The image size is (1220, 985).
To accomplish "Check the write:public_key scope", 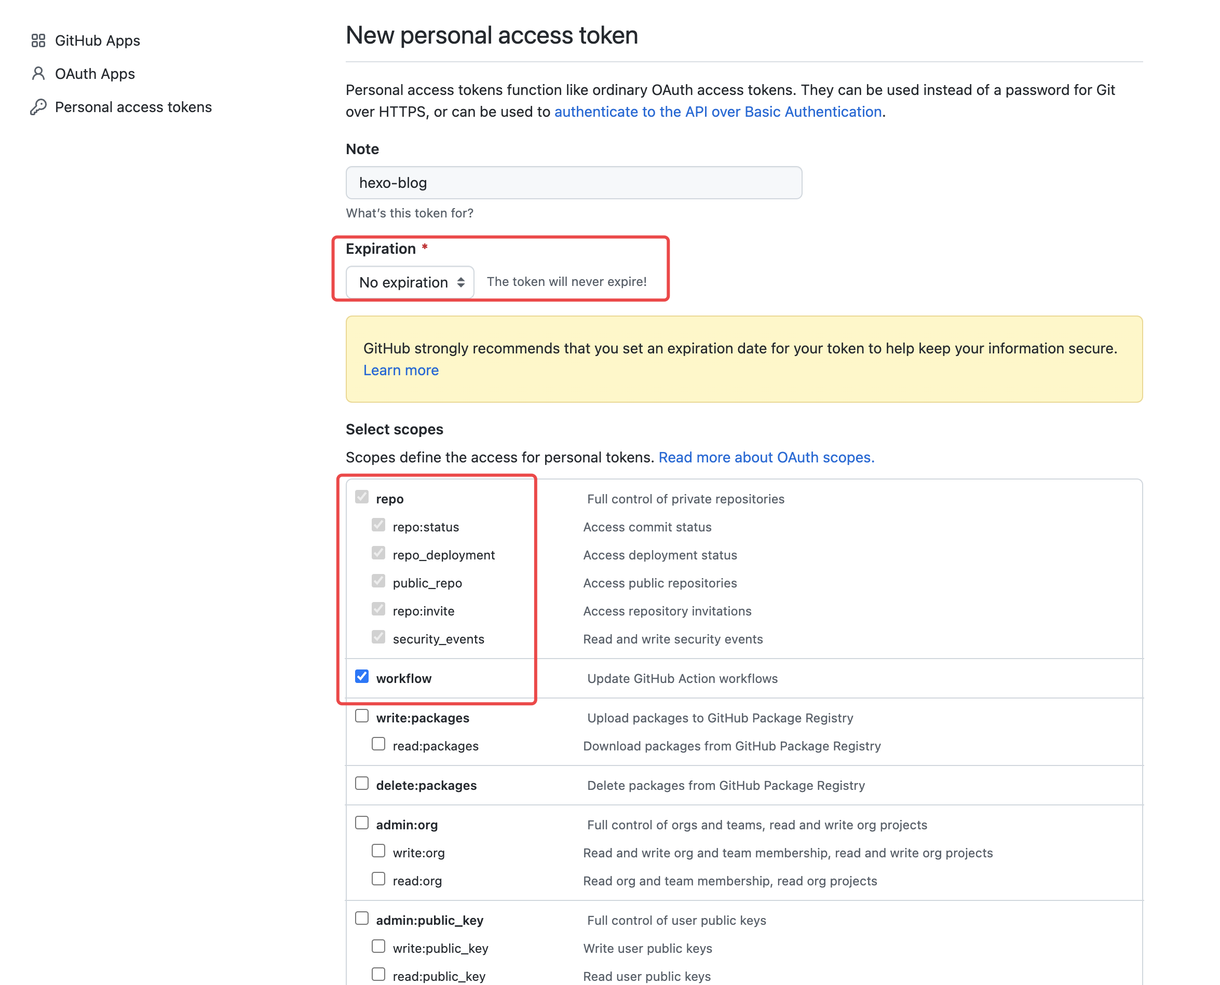I will pos(378,947).
